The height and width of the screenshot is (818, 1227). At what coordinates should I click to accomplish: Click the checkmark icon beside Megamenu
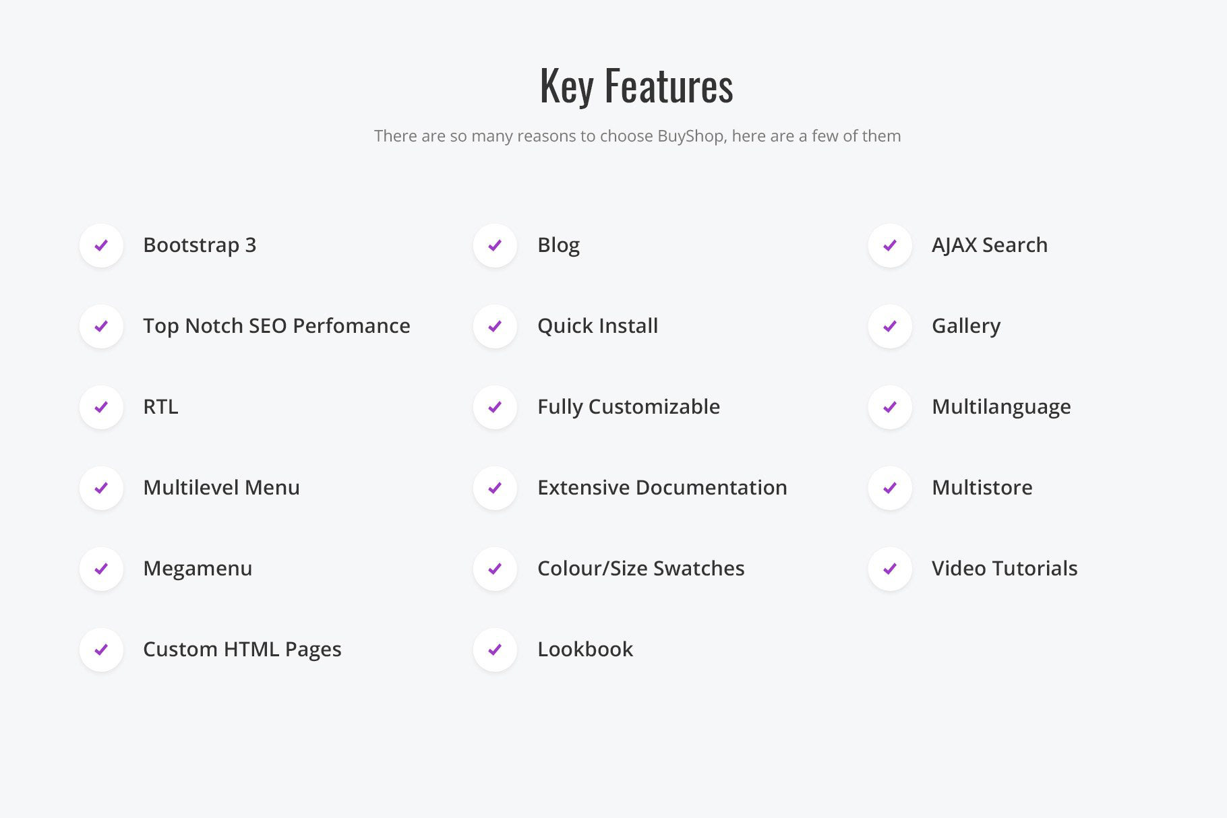(x=101, y=569)
